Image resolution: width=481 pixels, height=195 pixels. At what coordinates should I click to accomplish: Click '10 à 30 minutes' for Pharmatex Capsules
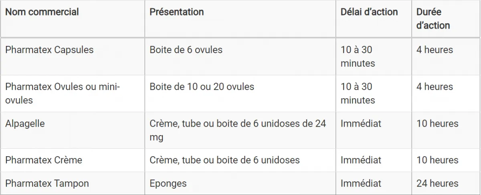[358, 56]
